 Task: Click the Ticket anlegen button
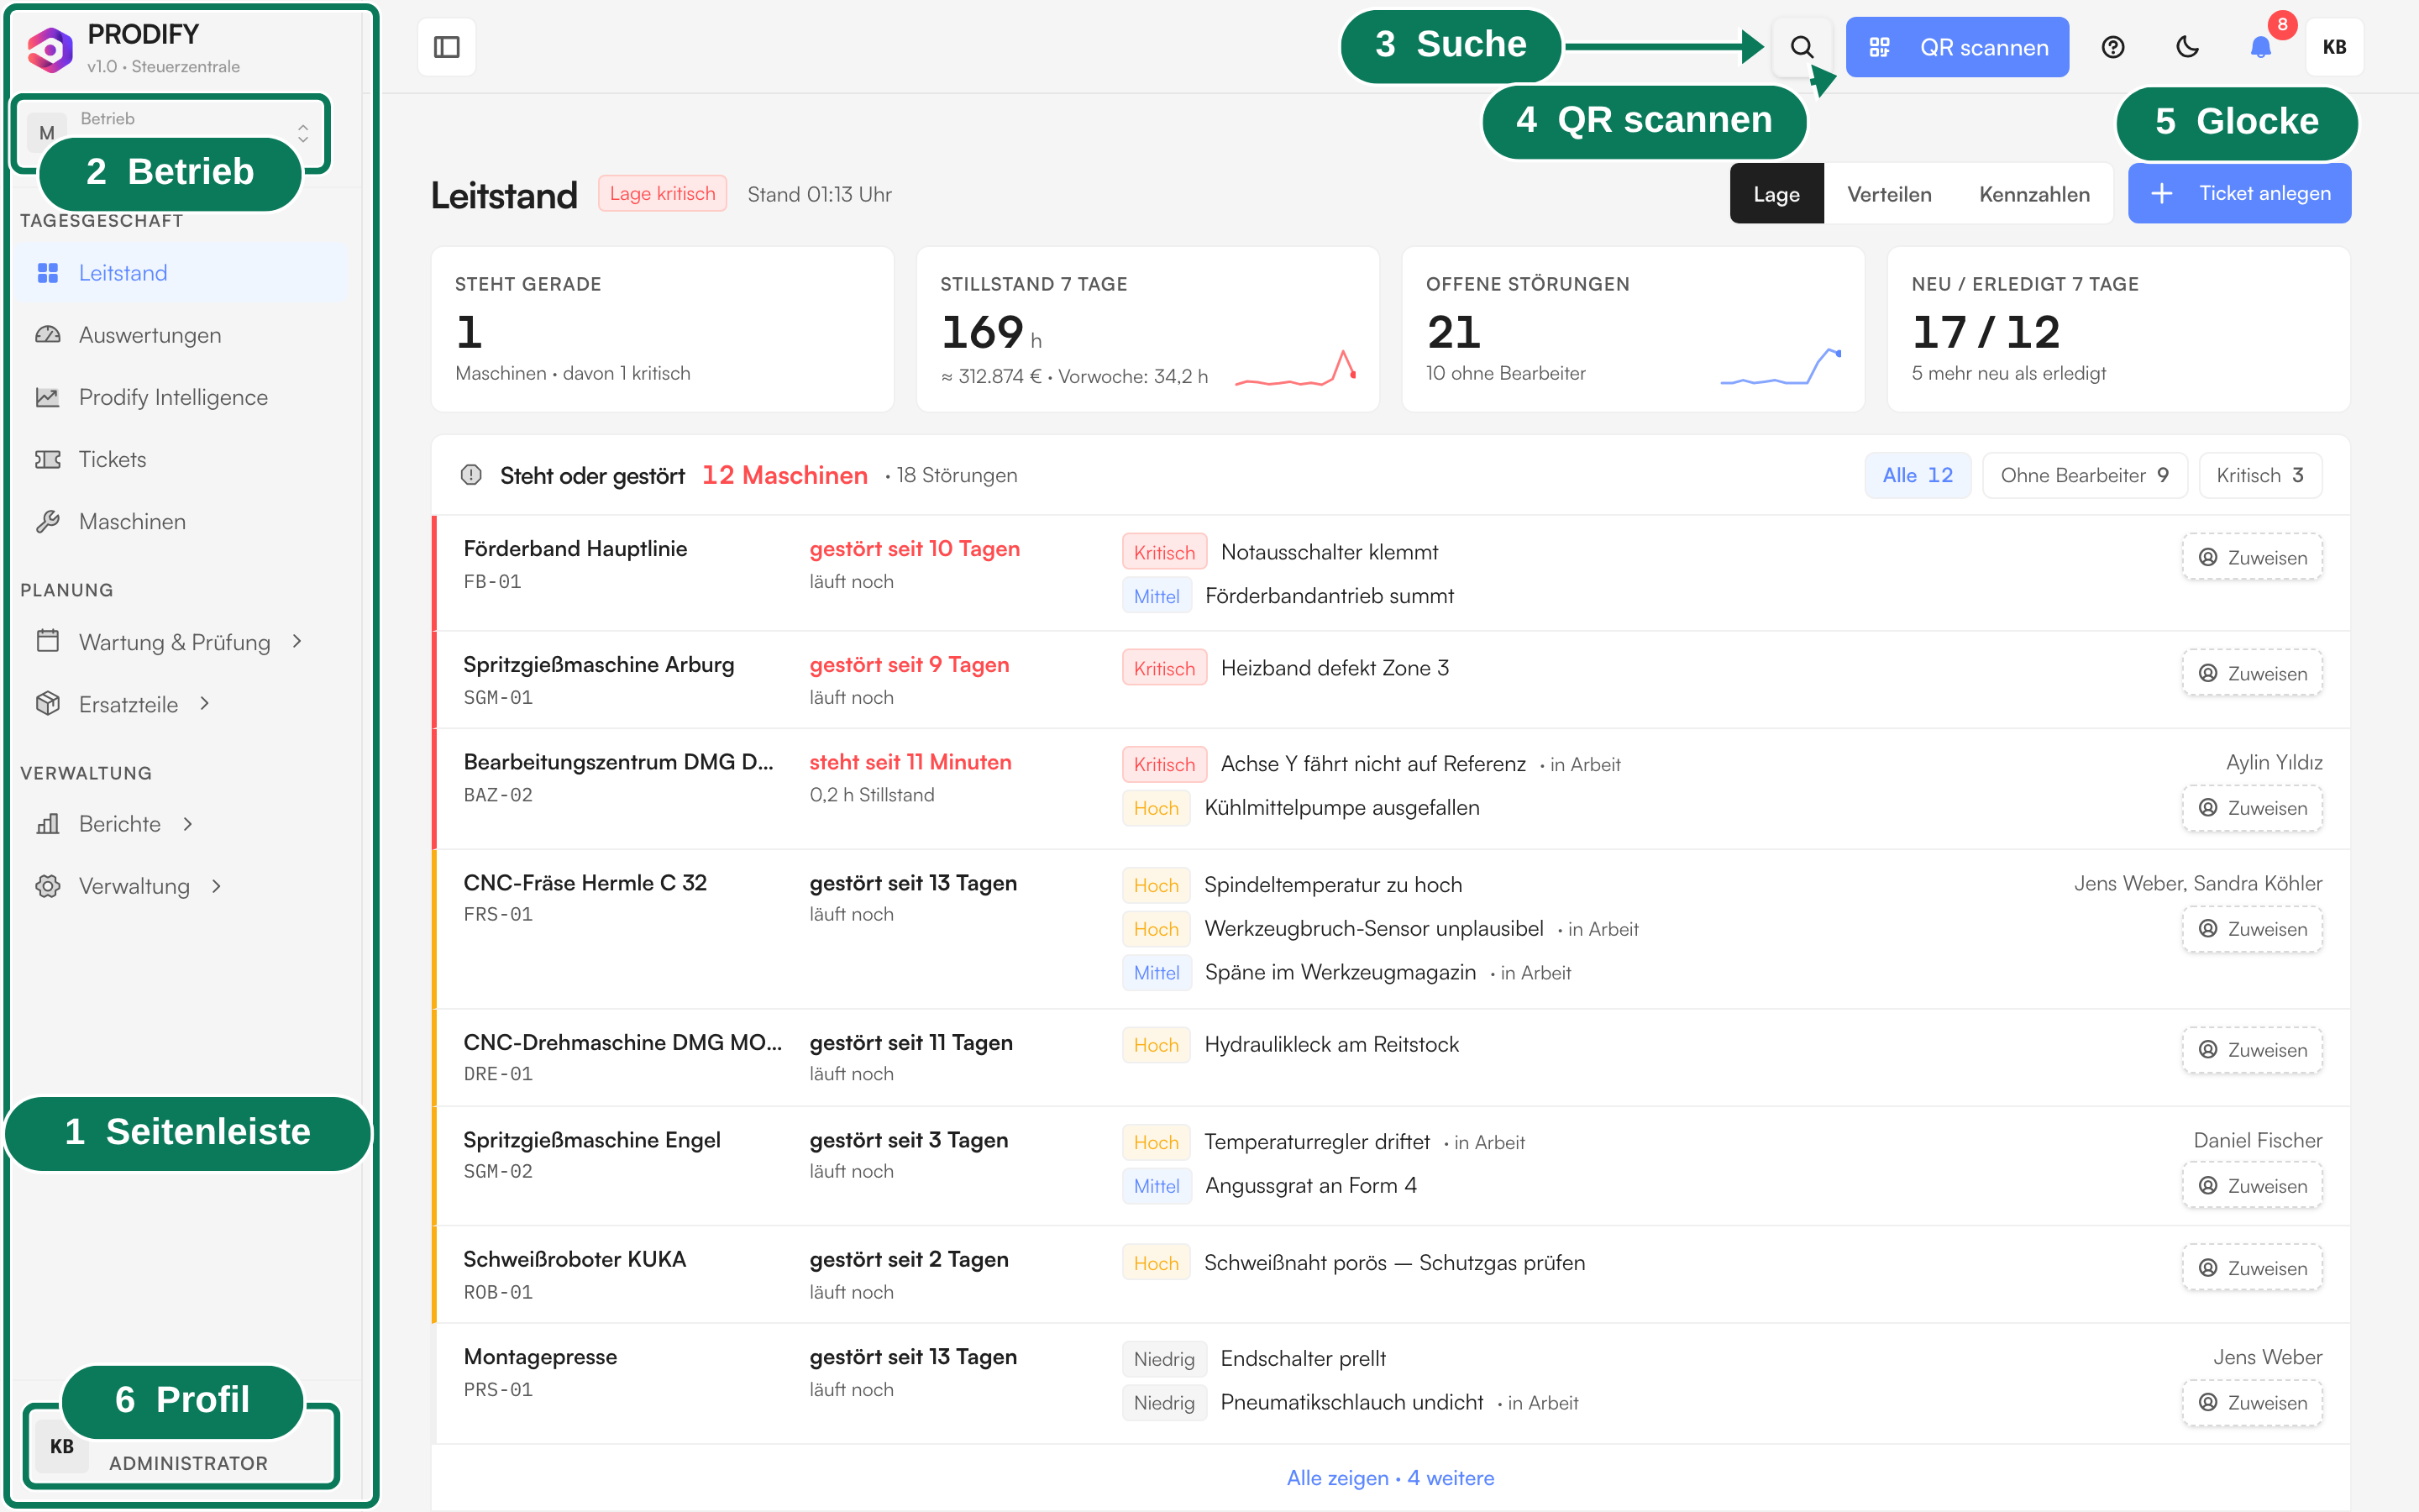click(2239, 193)
